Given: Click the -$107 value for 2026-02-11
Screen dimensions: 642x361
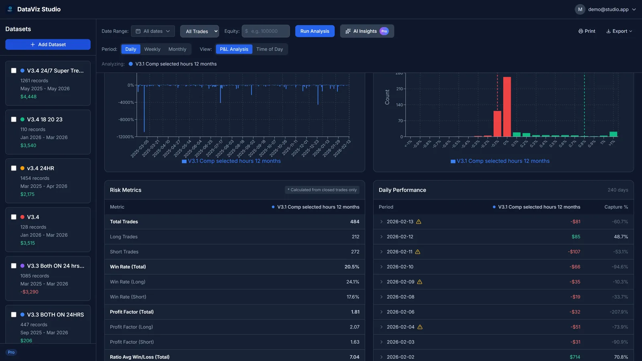Looking at the screenshot, I should (574, 252).
